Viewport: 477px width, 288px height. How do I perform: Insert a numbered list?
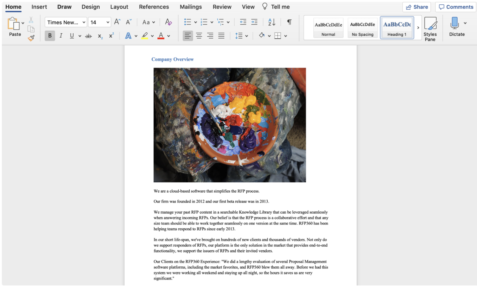pos(204,22)
